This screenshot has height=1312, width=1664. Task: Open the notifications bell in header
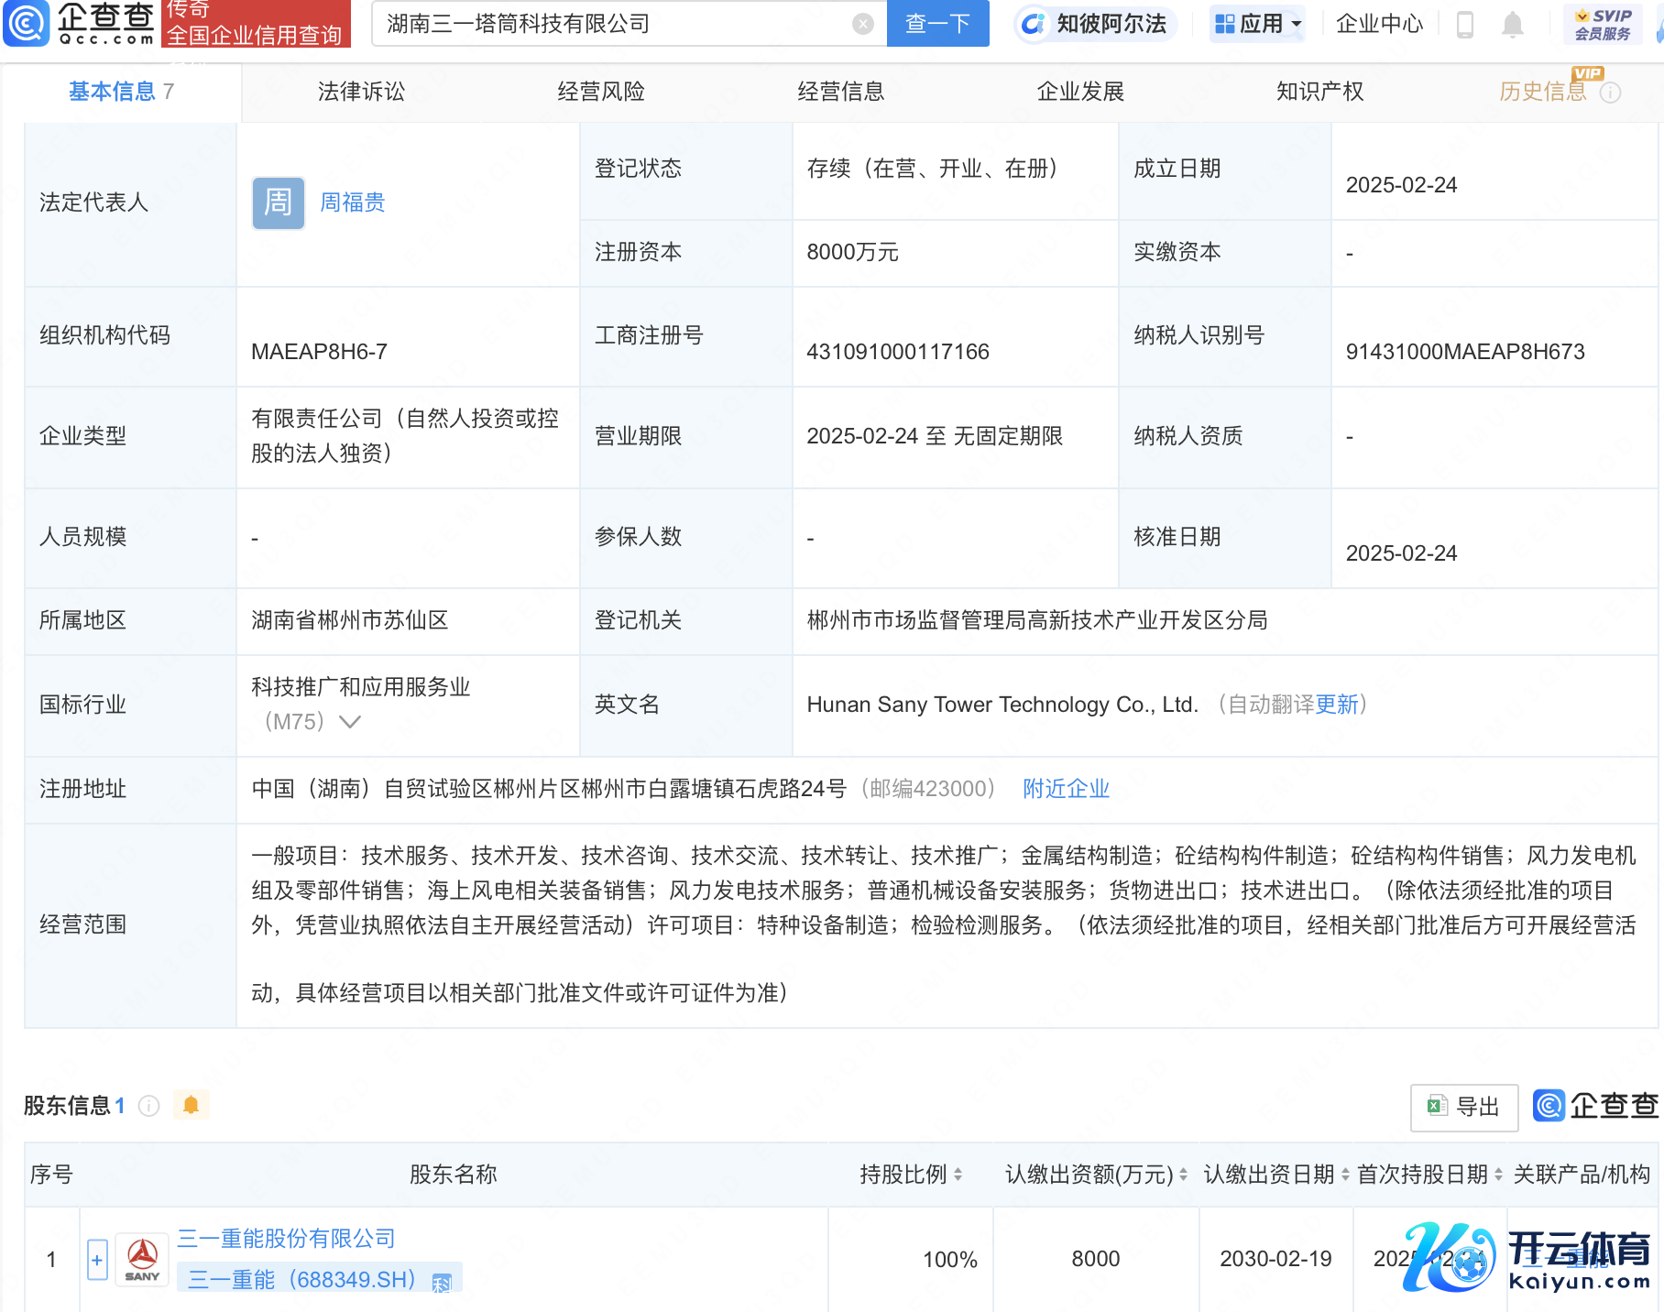coord(1513,25)
